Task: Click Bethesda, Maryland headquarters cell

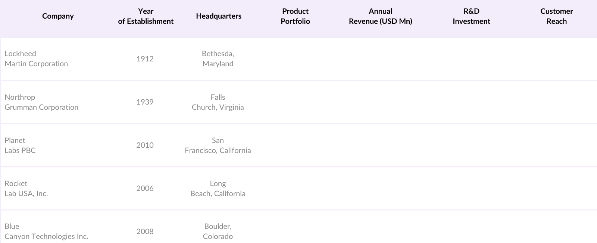Action: [218, 59]
